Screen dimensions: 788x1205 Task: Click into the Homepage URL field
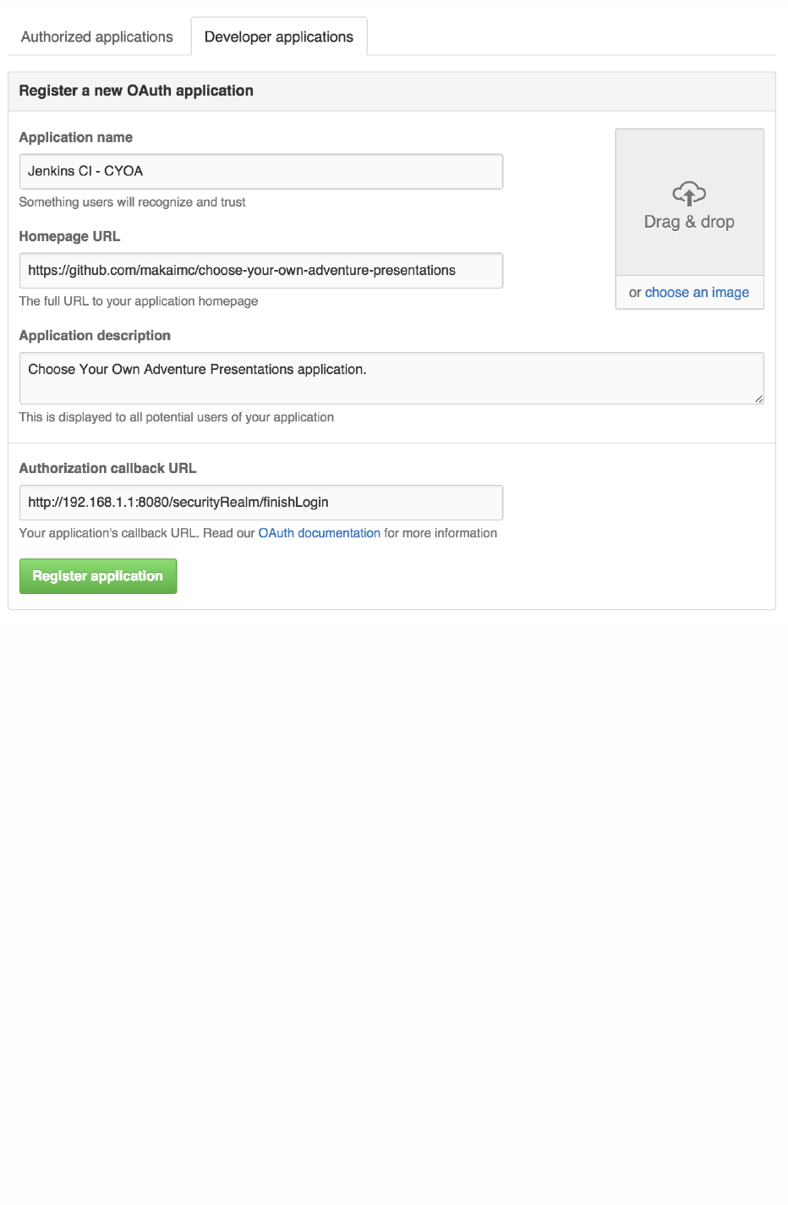click(260, 271)
